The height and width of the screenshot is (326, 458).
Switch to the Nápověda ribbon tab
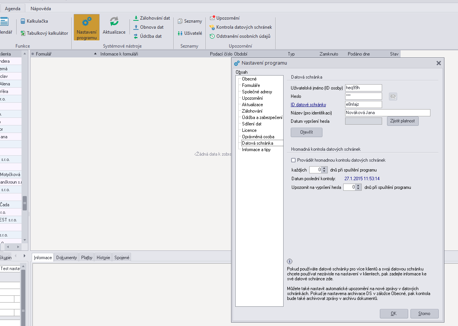pyautogui.click(x=40, y=8)
